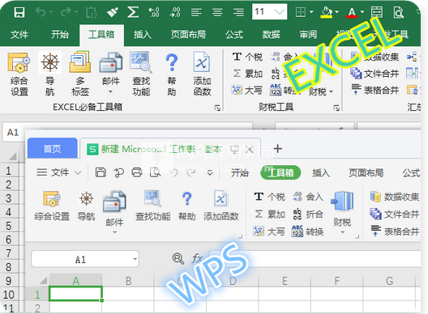
Task: Switch to 开始 tab in WPS
Action: click(240, 173)
